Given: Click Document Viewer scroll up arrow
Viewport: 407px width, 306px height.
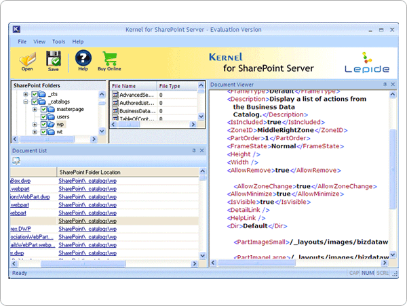Looking at the screenshot, I should (x=393, y=94).
